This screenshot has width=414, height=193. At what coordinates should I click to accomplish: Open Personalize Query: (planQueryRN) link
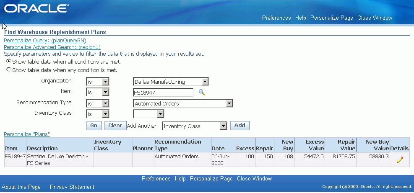pyautogui.click(x=45, y=40)
